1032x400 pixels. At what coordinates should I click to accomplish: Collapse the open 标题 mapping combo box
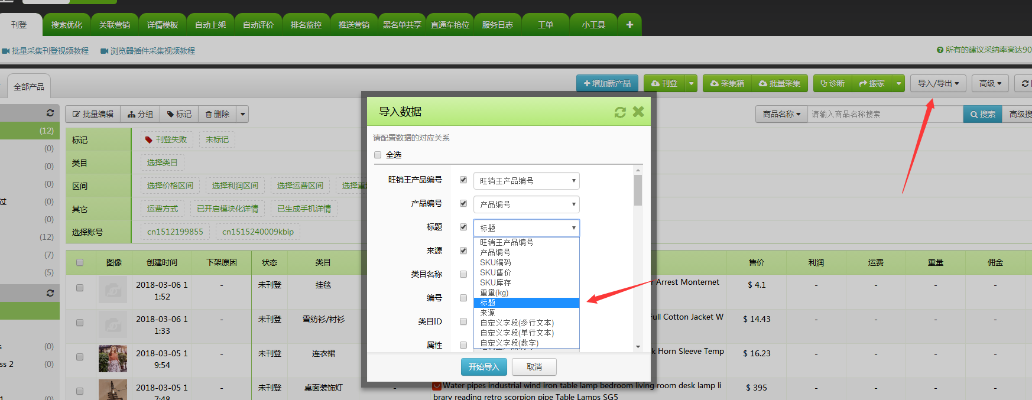pyautogui.click(x=527, y=228)
